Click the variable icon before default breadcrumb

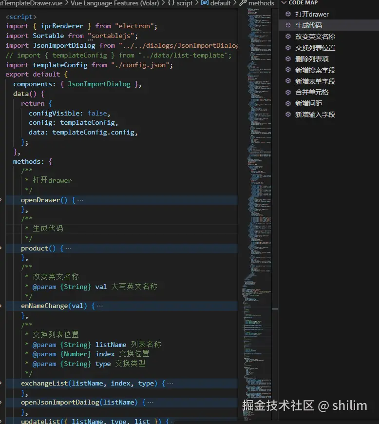pyautogui.click(x=205, y=3)
